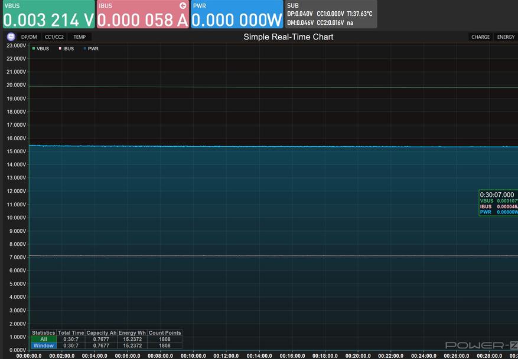Image resolution: width=518 pixels, height=359 pixels.
Task: Click the VBUS value in the cursor tooltip
Action: coord(507,201)
